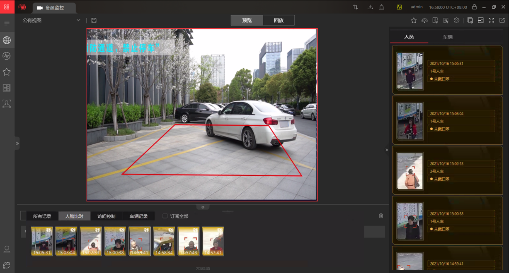Viewport: 509px width, 273px height.
Task: Click the red radar logo icon
Action: click(22, 7)
